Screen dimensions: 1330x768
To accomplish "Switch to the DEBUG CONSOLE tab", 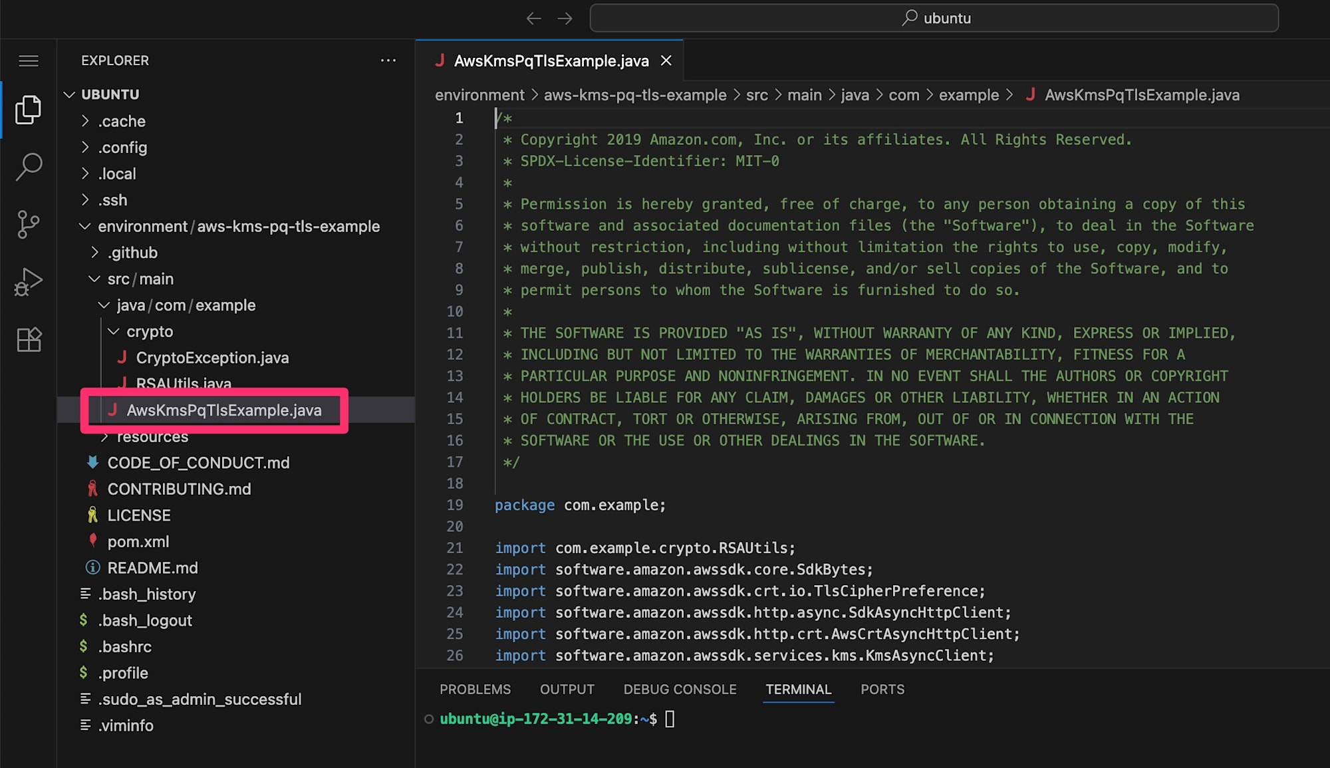I will (680, 690).
